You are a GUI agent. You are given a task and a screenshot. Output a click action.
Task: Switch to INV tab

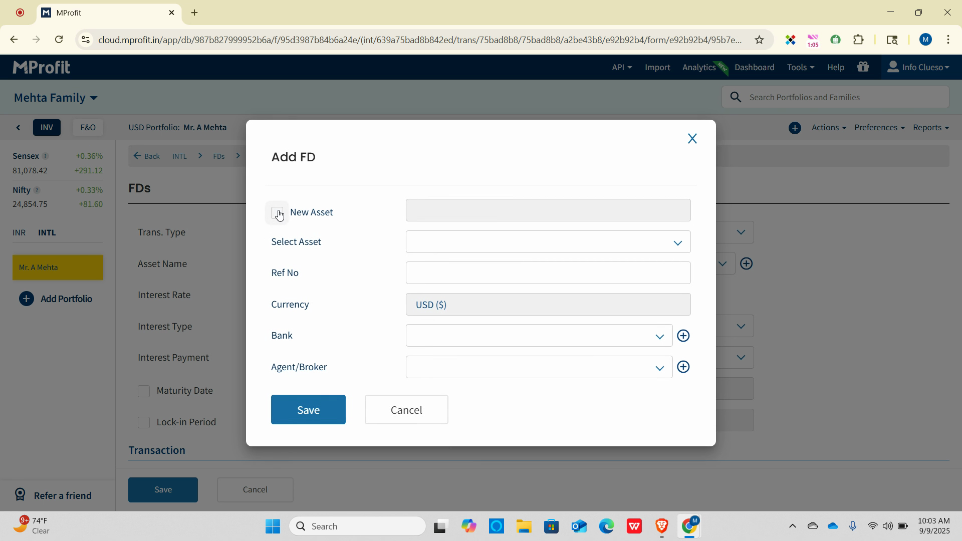pos(47,128)
